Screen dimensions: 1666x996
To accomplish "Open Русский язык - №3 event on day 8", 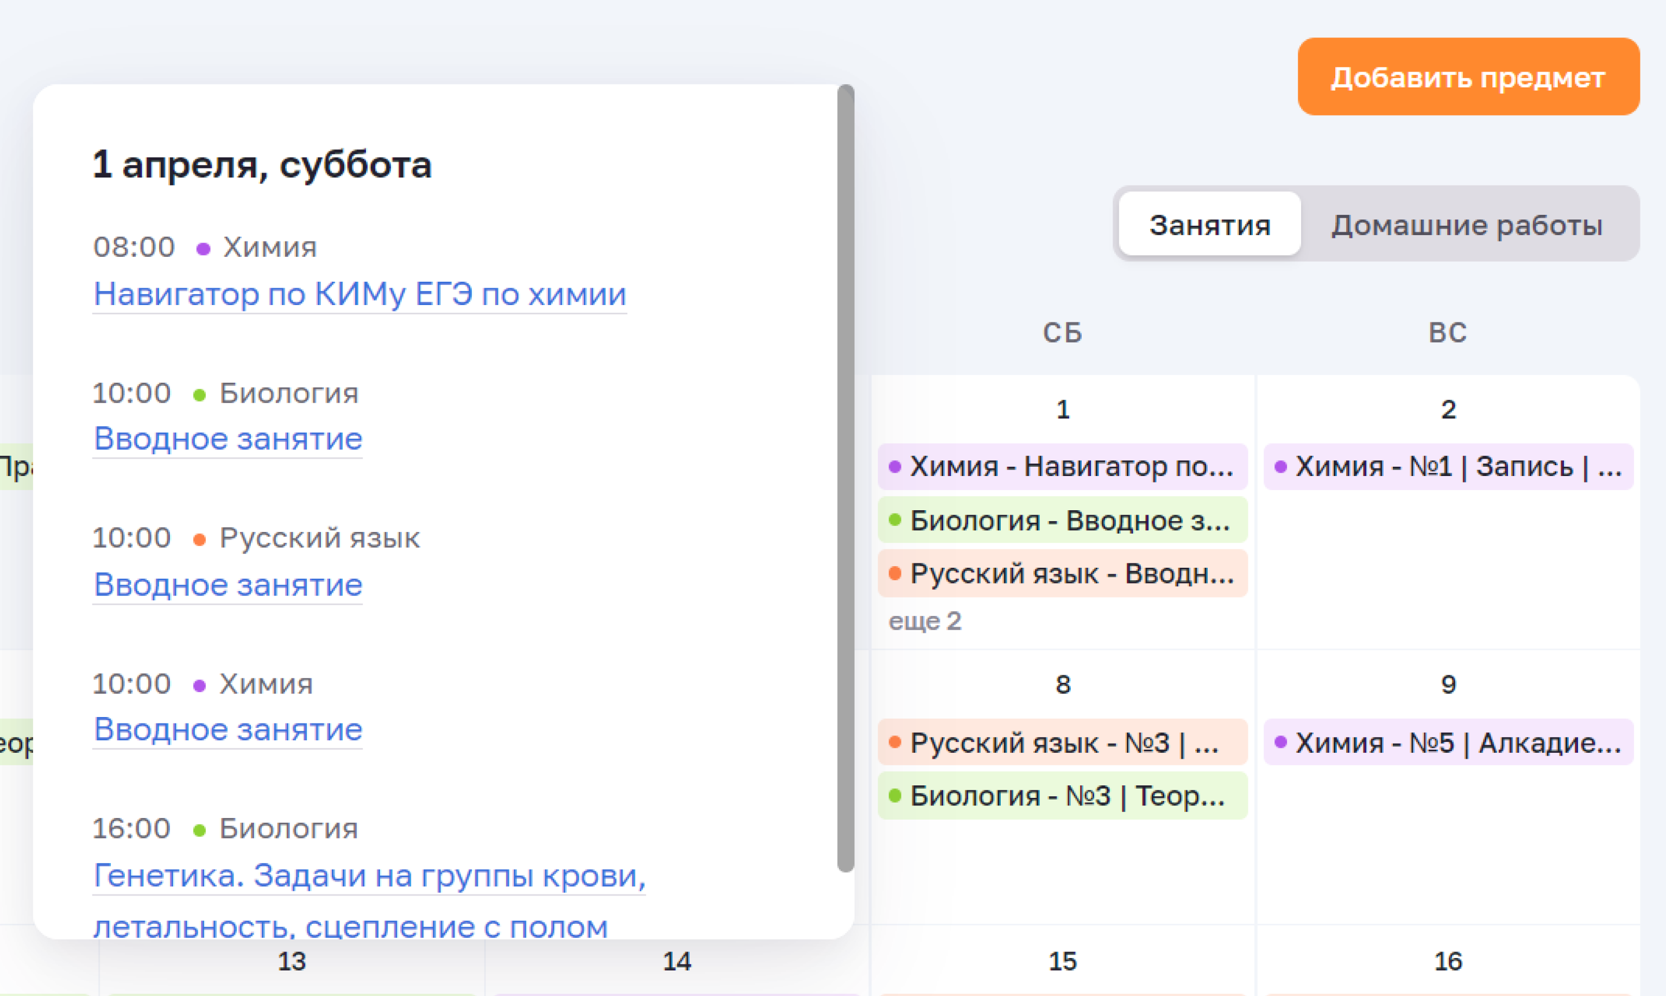I will [1062, 743].
